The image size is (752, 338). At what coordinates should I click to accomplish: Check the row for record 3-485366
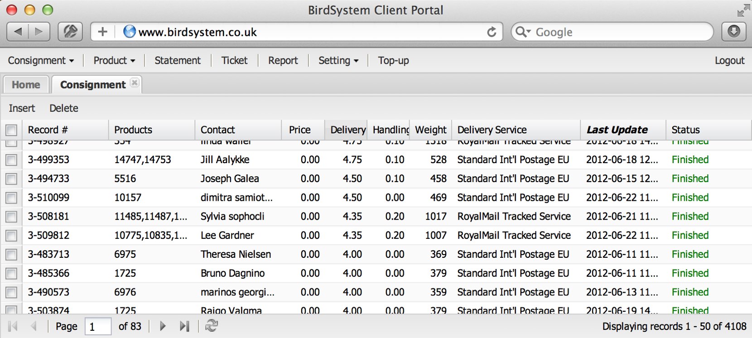11,274
